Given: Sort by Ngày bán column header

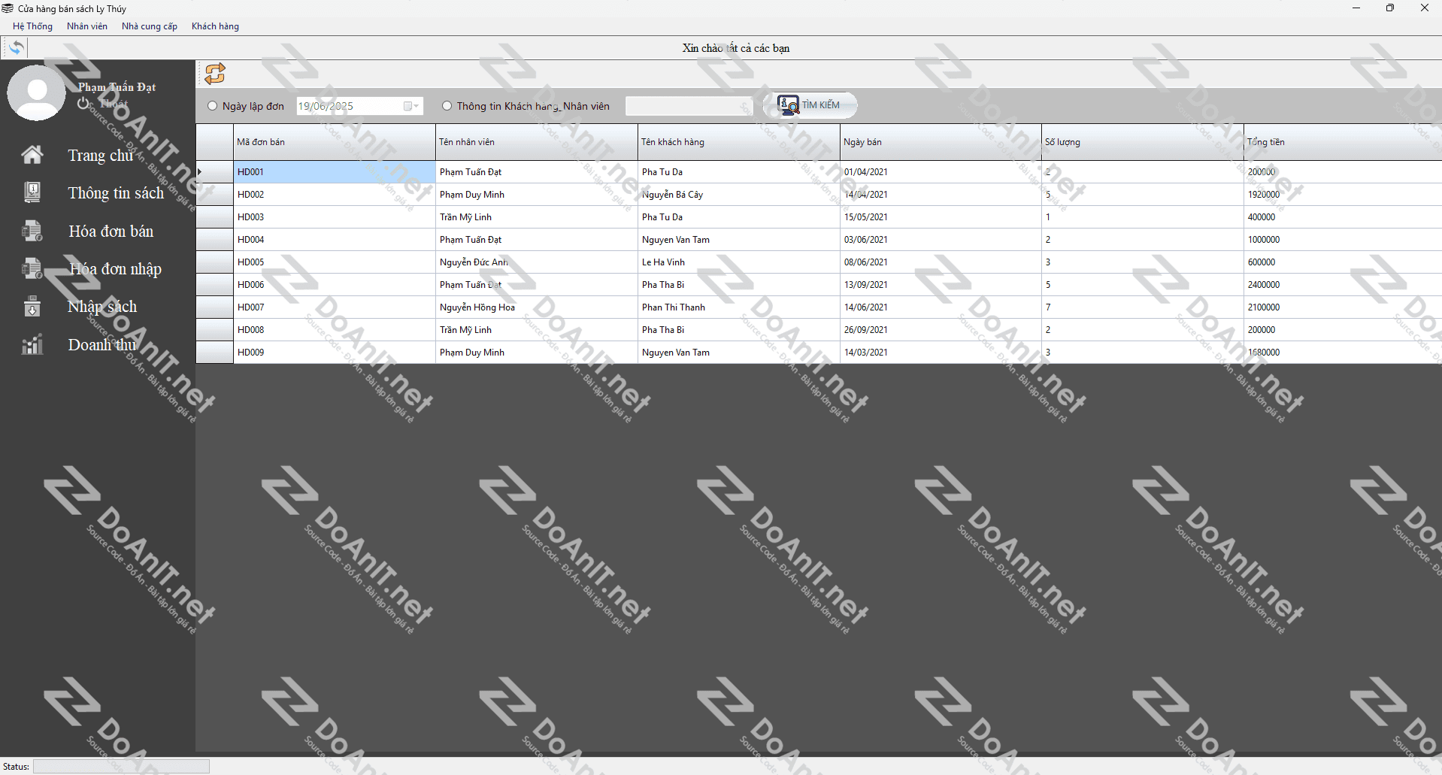Looking at the screenshot, I should [x=941, y=142].
